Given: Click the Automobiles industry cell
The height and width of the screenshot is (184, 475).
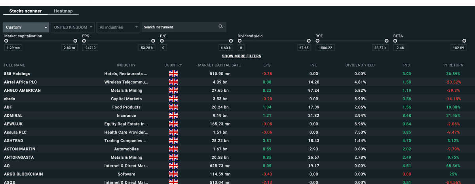Looking at the screenshot, I should [126, 149].
